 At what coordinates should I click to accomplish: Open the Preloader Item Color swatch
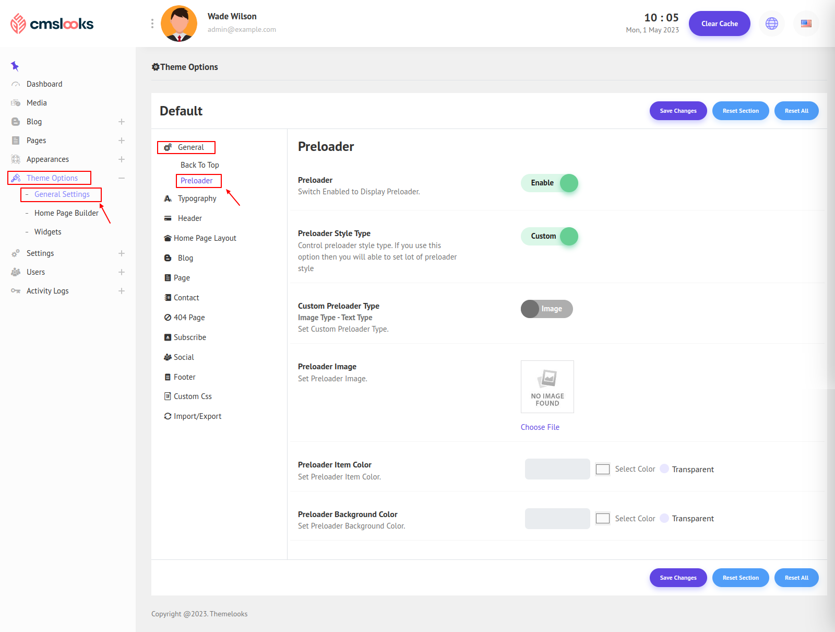[x=603, y=469]
